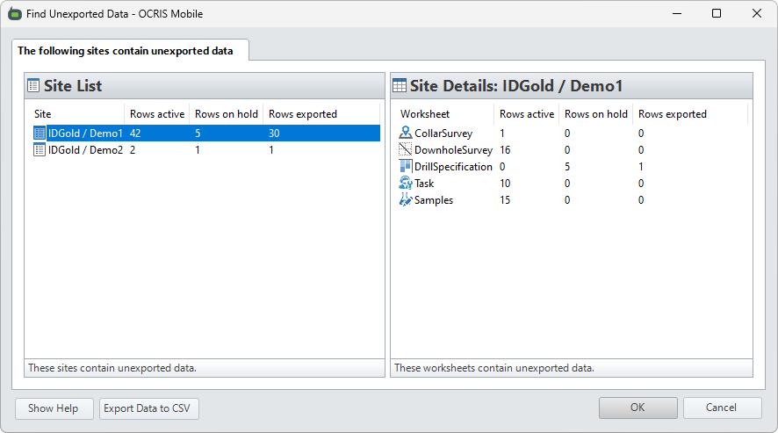
Task: Click the OCRIS Mobile app icon in title bar
Action: (15, 14)
